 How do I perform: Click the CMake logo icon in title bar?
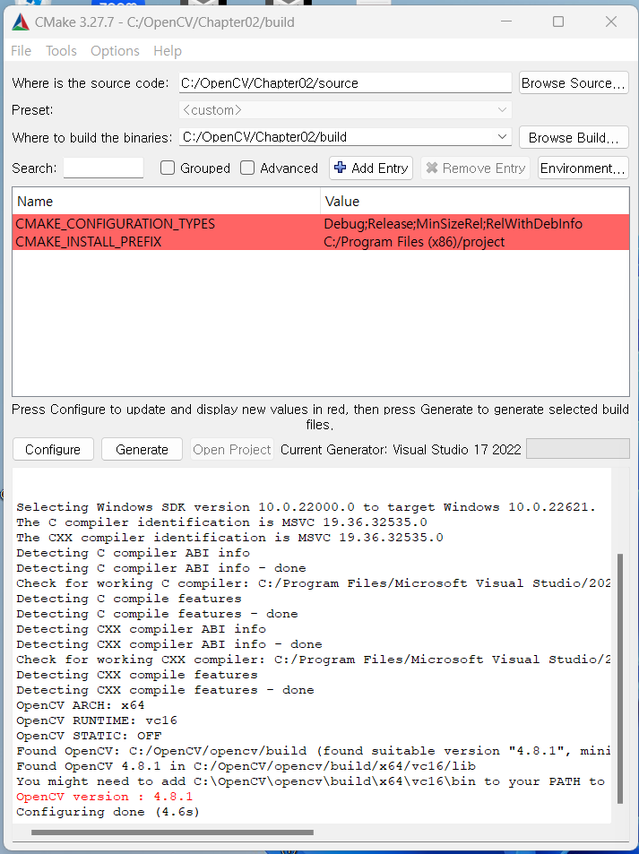[x=21, y=22]
